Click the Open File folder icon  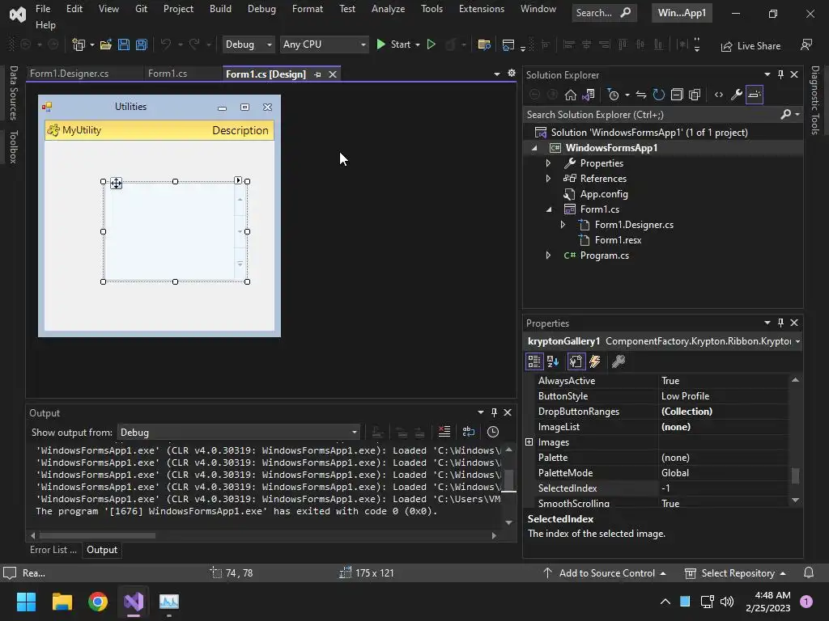click(x=106, y=45)
